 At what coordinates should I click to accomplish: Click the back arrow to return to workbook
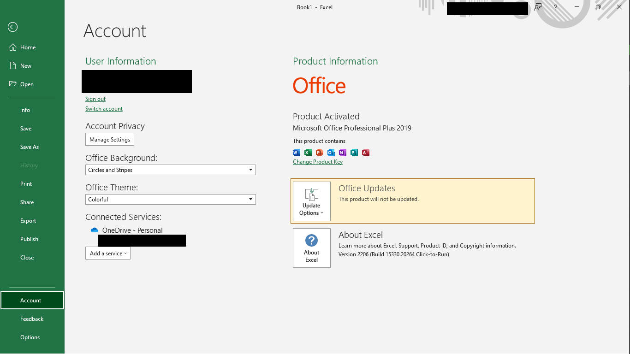coord(13,27)
